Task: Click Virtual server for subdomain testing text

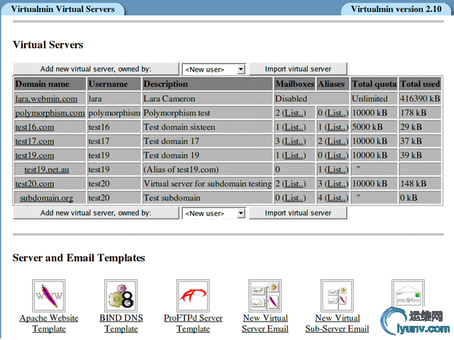Action: pos(208,184)
